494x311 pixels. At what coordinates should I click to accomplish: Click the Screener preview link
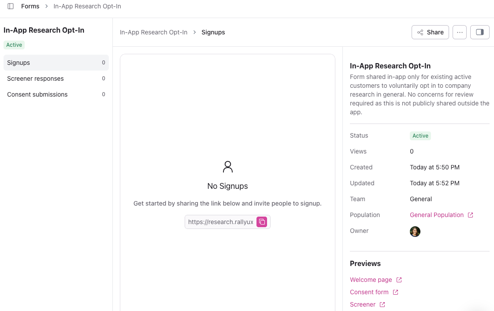pos(362,304)
